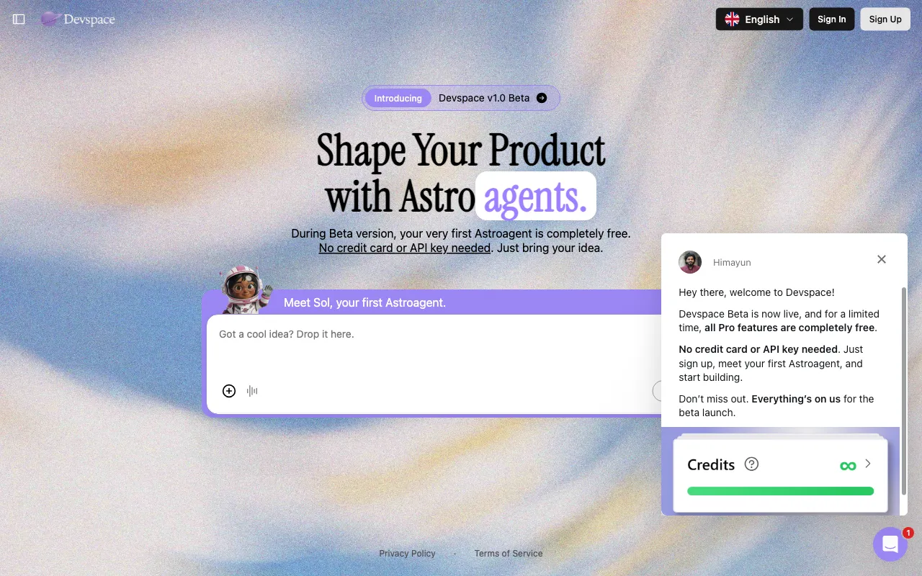
Task: Click the arrow icon in the beta badge
Action: point(542,98)
